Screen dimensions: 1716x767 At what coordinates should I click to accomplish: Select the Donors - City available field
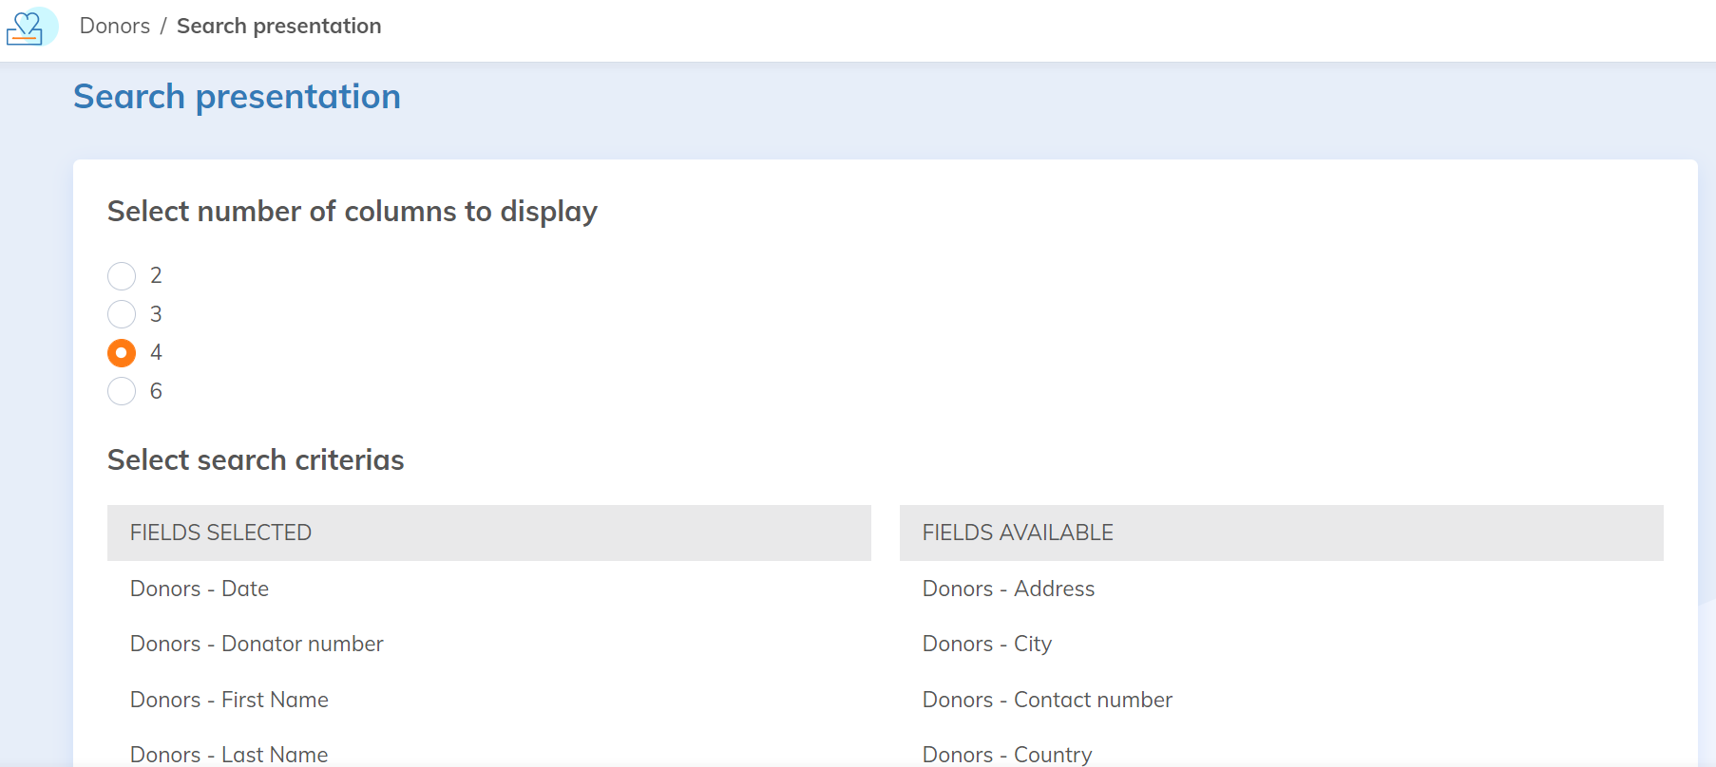986,644
